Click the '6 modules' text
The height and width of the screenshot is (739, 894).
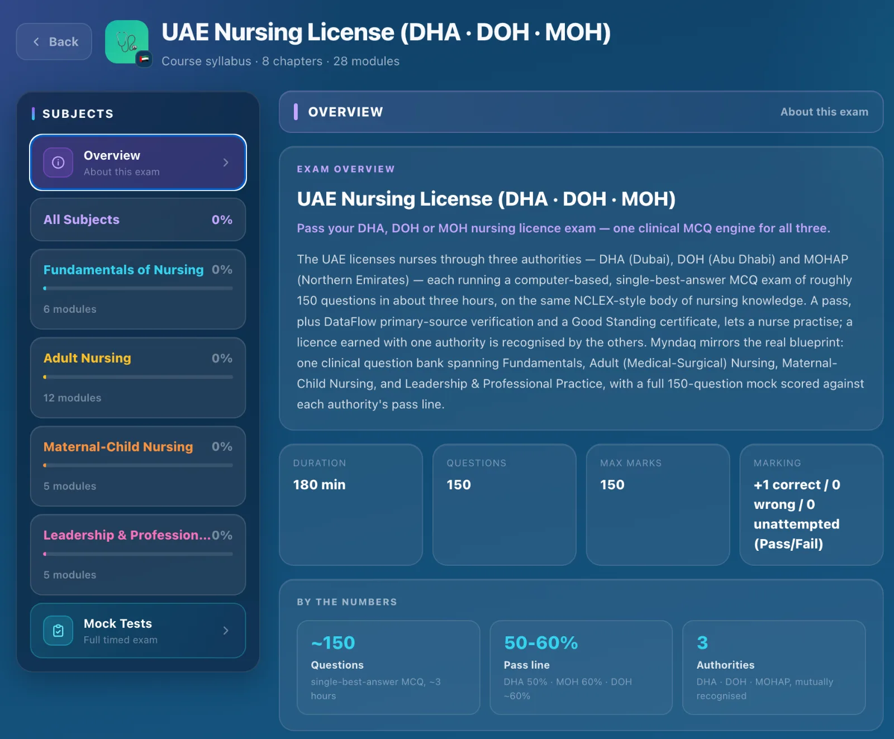click(70, 309)
